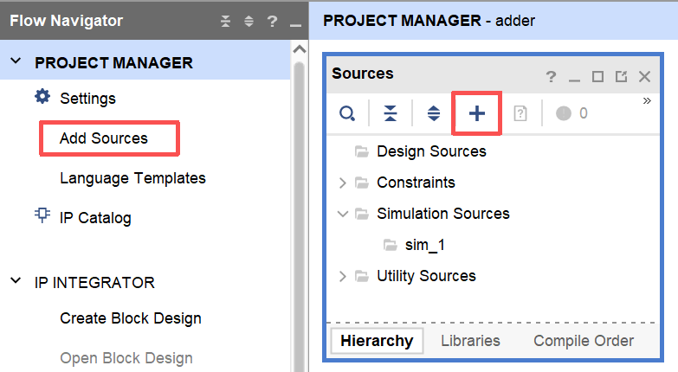Open Language Templates
This screenshot has width=678, height=372.
coord(132,178)
